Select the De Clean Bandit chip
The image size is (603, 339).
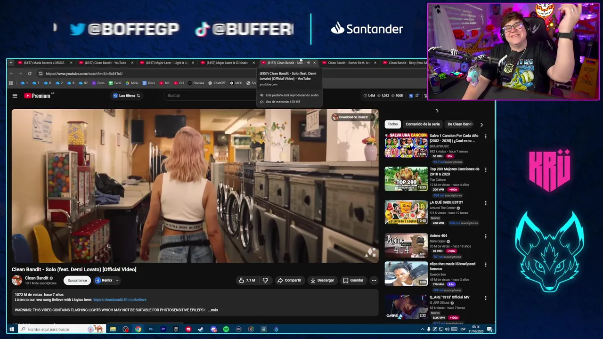coord(460,124)
